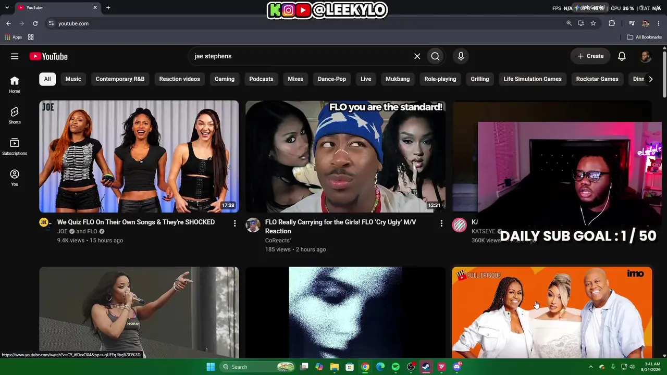The height and width of the screenshot is (375, 667).
Task: Select the All filter chip
Action: pyautogui.click(x=47, y=79)
